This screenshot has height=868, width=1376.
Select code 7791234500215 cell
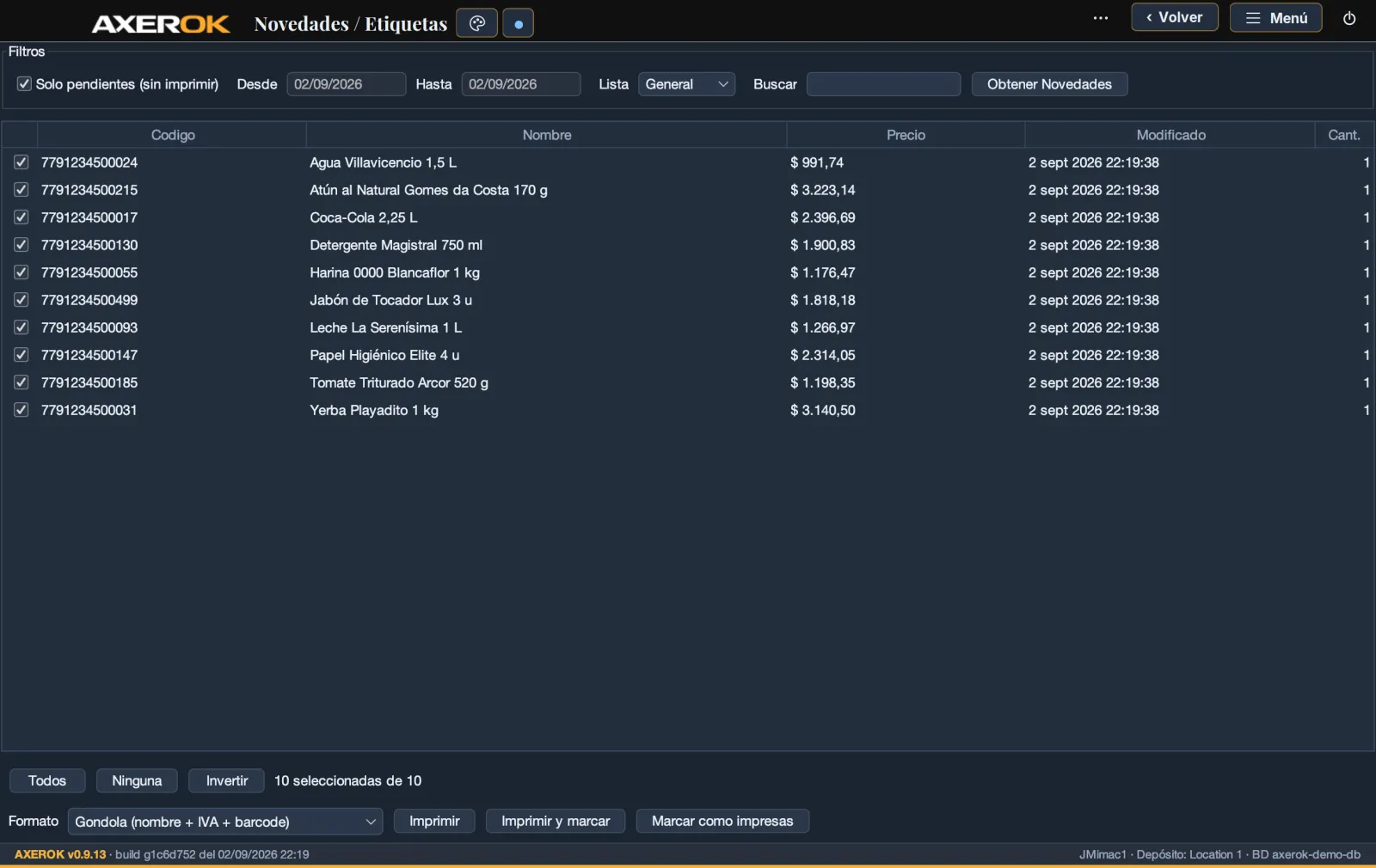(89, 190)
